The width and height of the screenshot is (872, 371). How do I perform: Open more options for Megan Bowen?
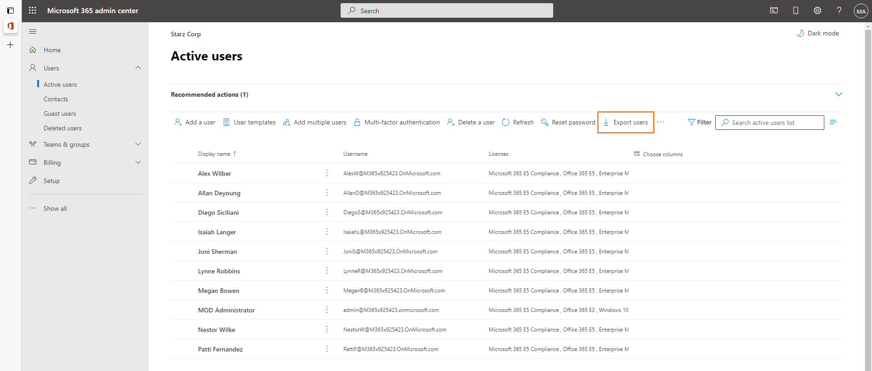(327, 290)
